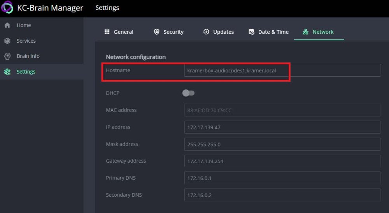
Task: Switch to the Security tab
Action: 173,32
